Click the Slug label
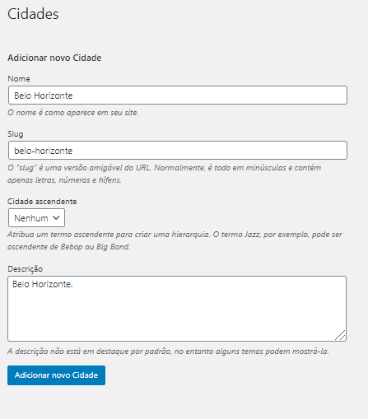 (16, 134)
